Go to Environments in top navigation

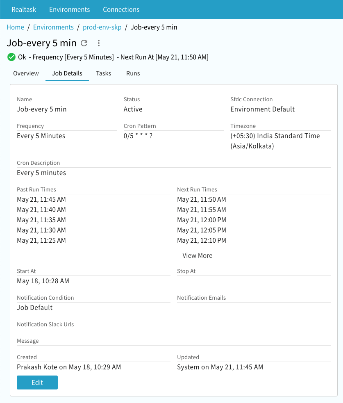click(x=69, y=9)
